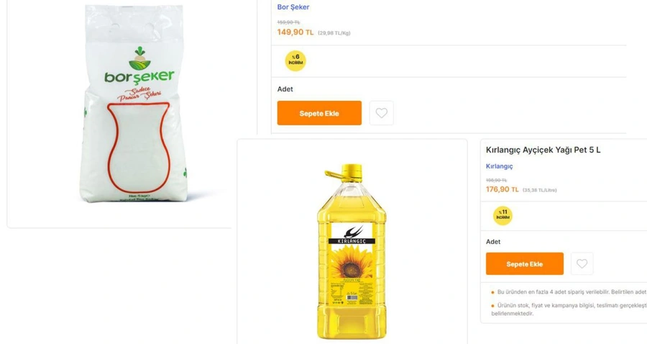Click the maximum 4 adet order limit note

point(572,292)
